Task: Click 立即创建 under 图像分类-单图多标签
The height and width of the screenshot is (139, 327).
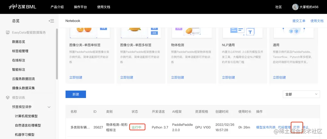Action: (x=127, y=77)
